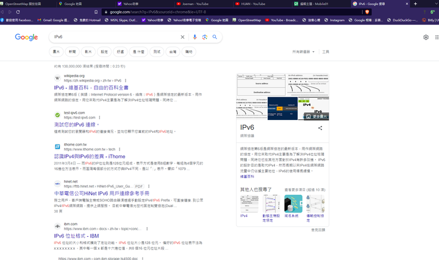This screenshot has height=260, width=439.
Task: Open the 查看更多項目 link in related searches
Action: click(305, 190)
